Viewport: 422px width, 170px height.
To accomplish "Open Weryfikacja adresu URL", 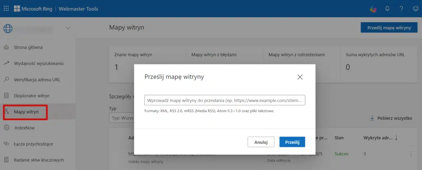I will (38, 80).
